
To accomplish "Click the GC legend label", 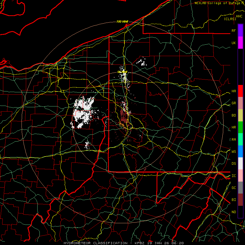I will tap(234, 188).
